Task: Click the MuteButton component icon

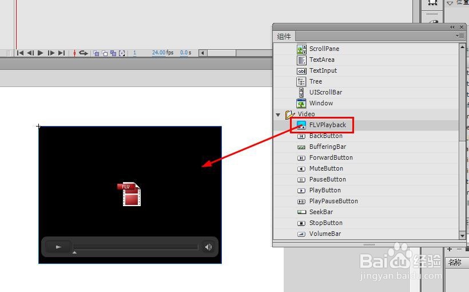Action: click(x=301, y=168)
